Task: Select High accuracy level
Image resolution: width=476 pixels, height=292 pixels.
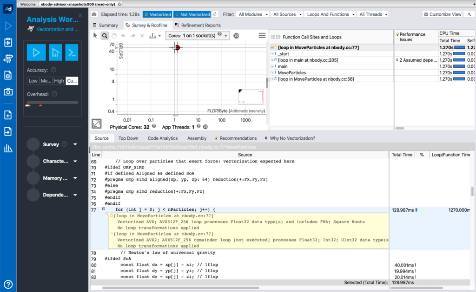Action: [59, 81]
